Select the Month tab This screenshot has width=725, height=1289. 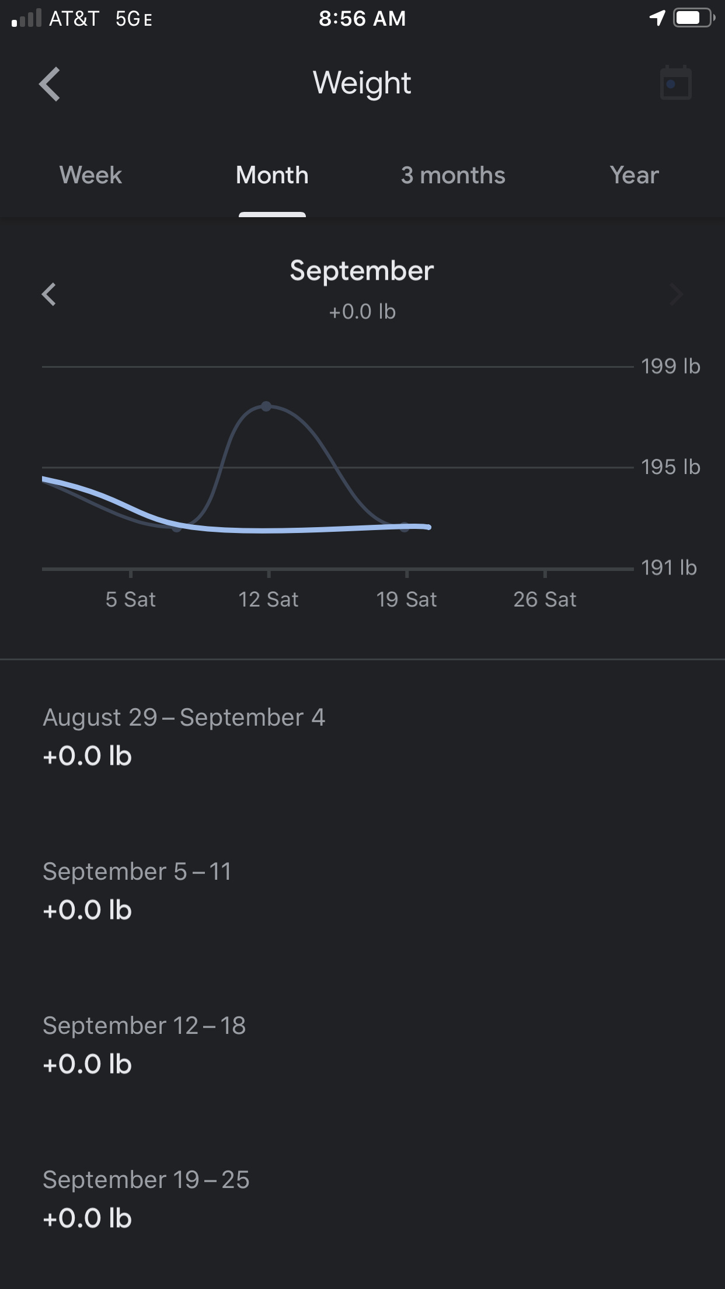(272, 175)
